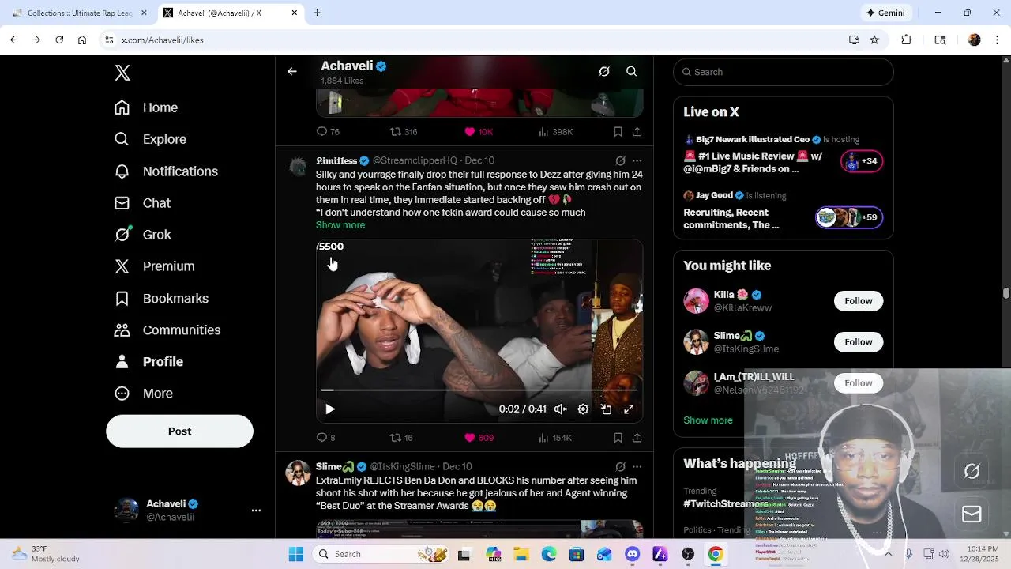1011x569 pixels.
Task: Open more options on Limitless post
Action: pyautogui.click(x=637, y=160)
